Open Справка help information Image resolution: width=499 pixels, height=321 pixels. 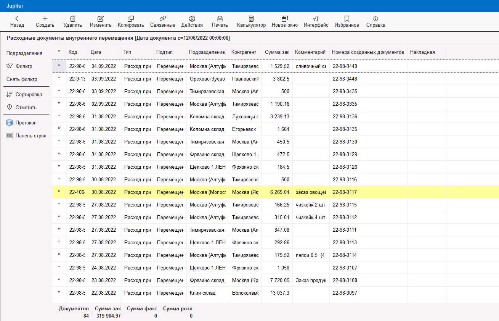[376, 22]
